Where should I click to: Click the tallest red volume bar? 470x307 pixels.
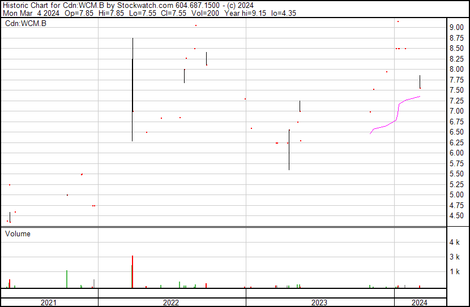click(x=133, y=272)
